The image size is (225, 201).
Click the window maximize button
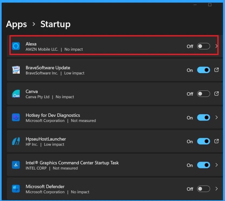pos(209,5)
